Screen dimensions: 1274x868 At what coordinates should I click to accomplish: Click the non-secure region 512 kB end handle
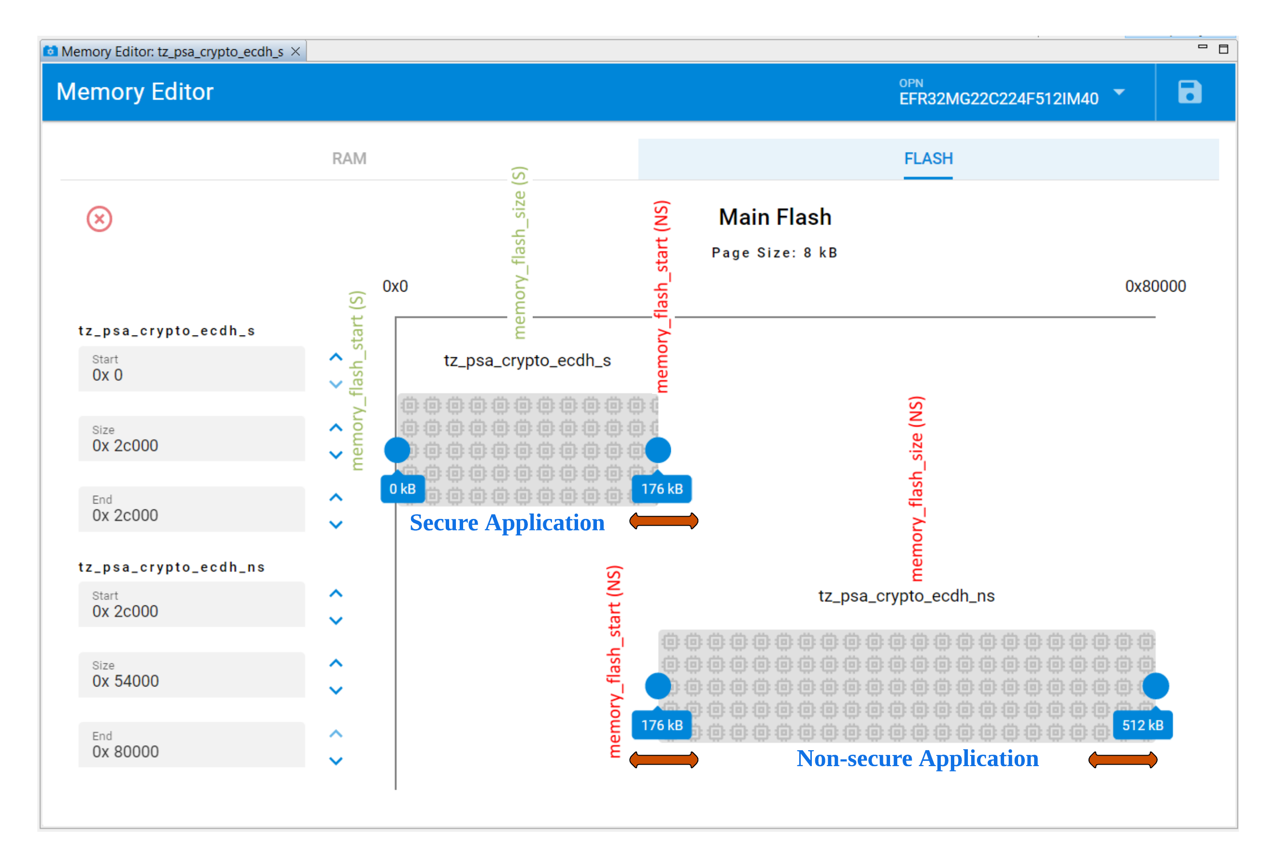point(1155,686)
